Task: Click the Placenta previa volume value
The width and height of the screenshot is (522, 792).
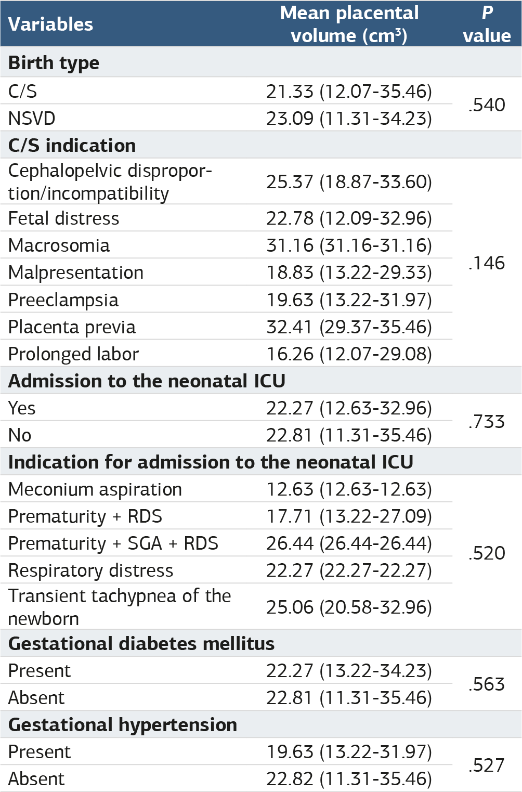Action: point(349,327)
